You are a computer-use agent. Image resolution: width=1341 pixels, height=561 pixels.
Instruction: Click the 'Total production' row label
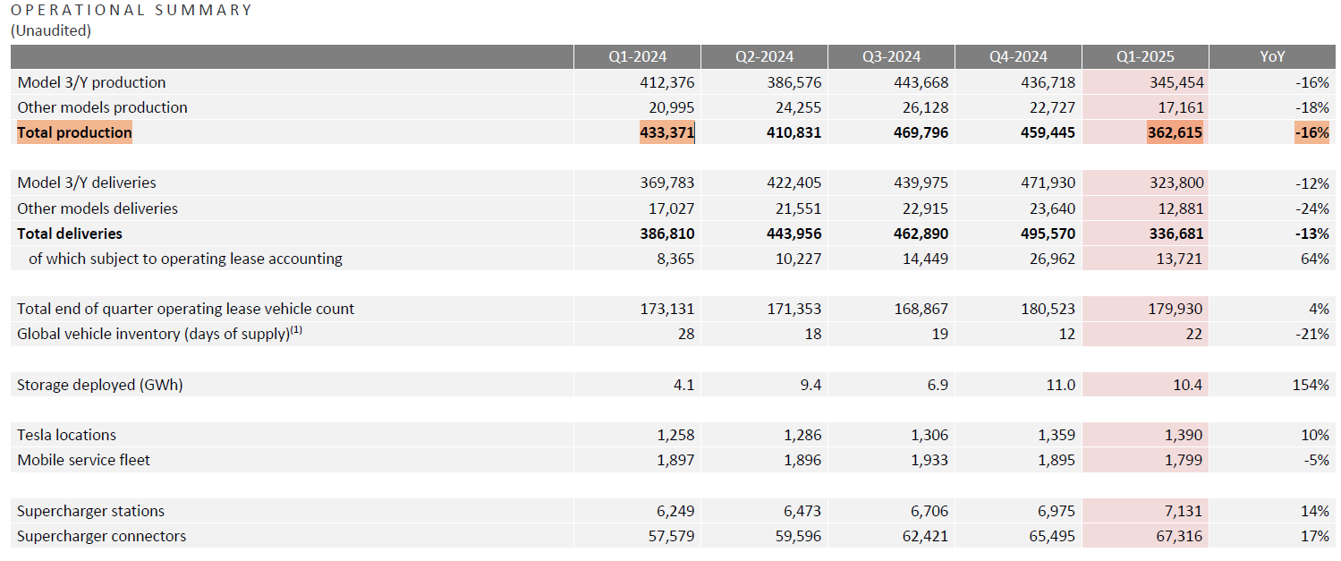point(74,132)
